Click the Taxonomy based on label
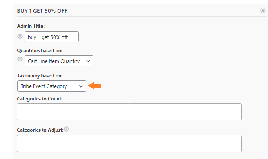 (x=40, y=76)
